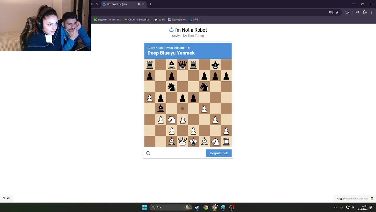Select the black pawn on e5
This screenshot has height=212, width=376.
coord(193,98)
